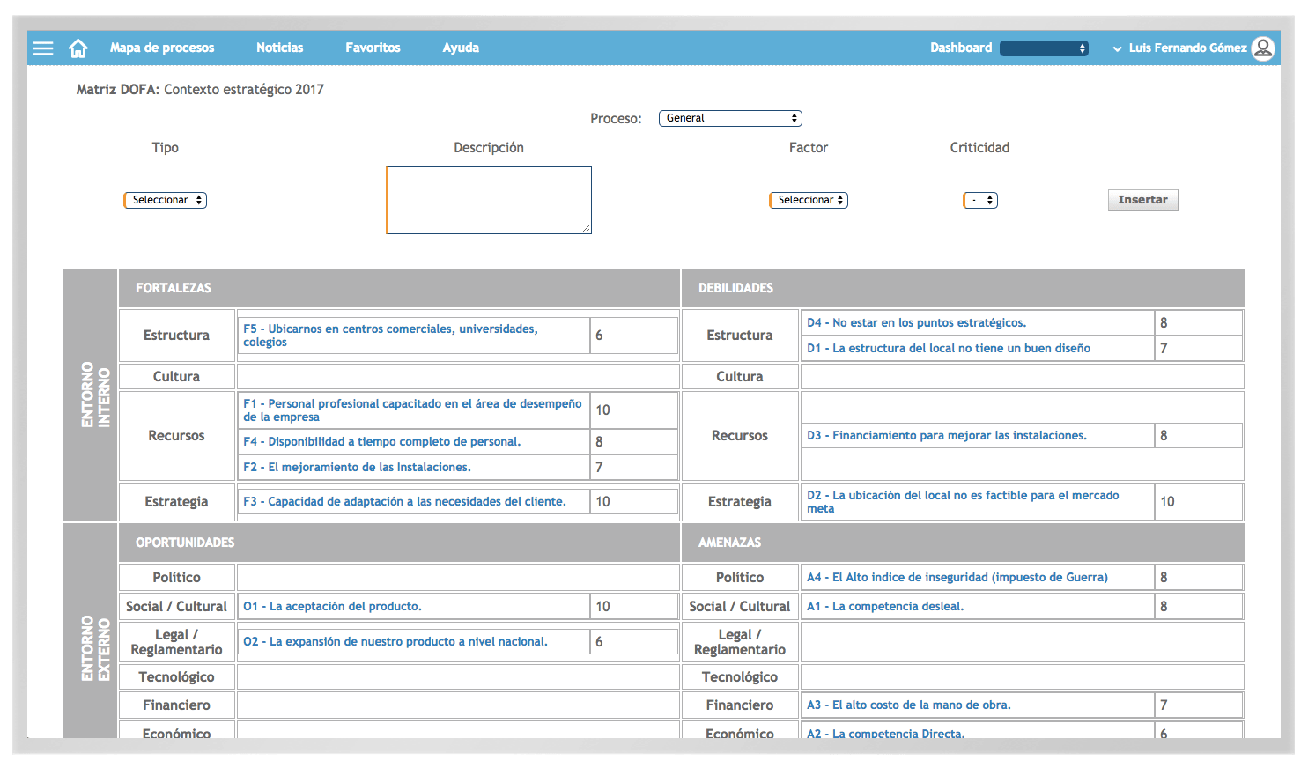The image size is (1308, 768).
Task: Click criticidad value 8 in A1 row
Action: point(1164,606)
